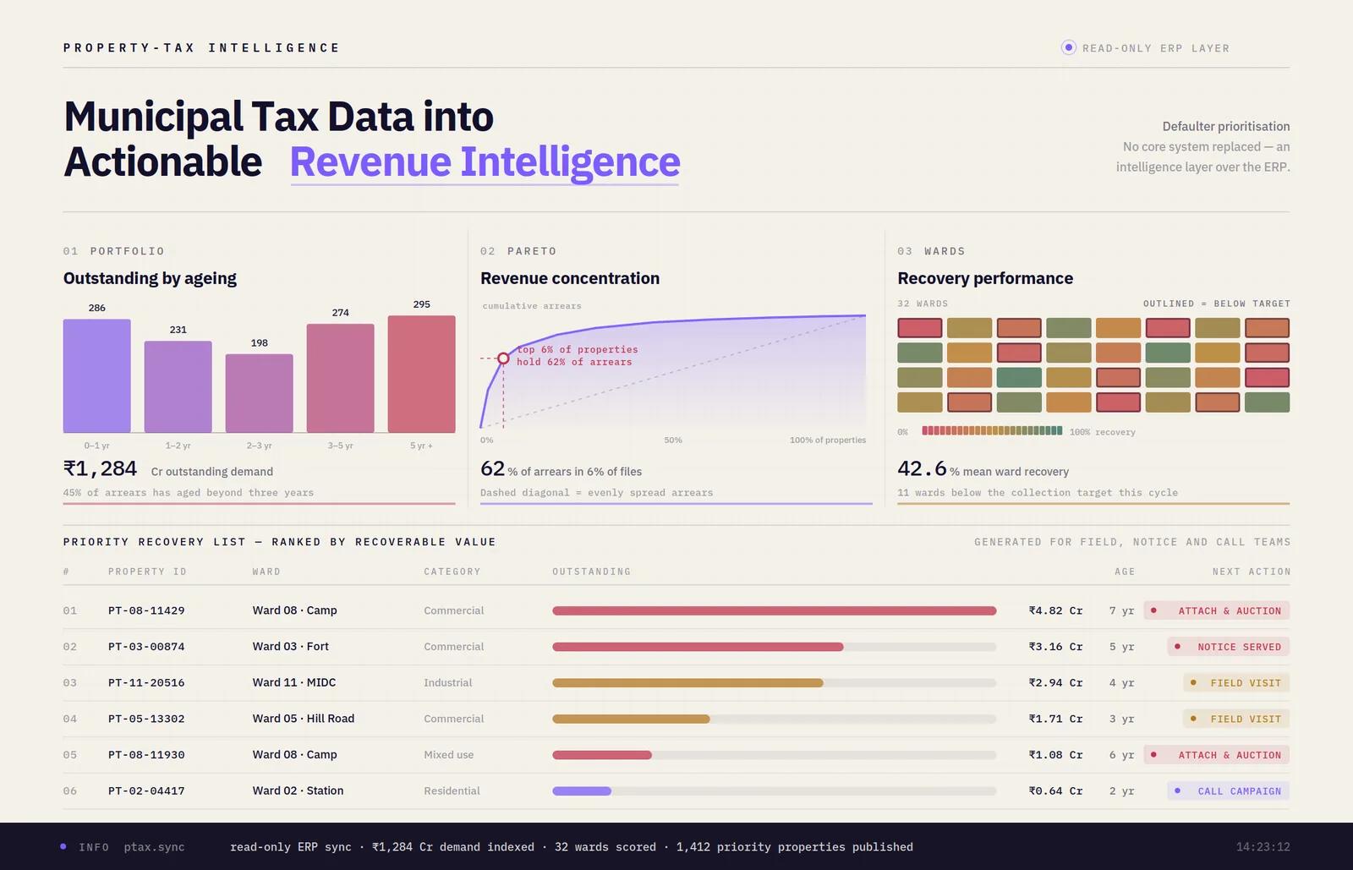This screenshot has width=1353, height=870.
Task: Select the 3–5 yr bar labeled 274
Action: [x=341, y=379]
